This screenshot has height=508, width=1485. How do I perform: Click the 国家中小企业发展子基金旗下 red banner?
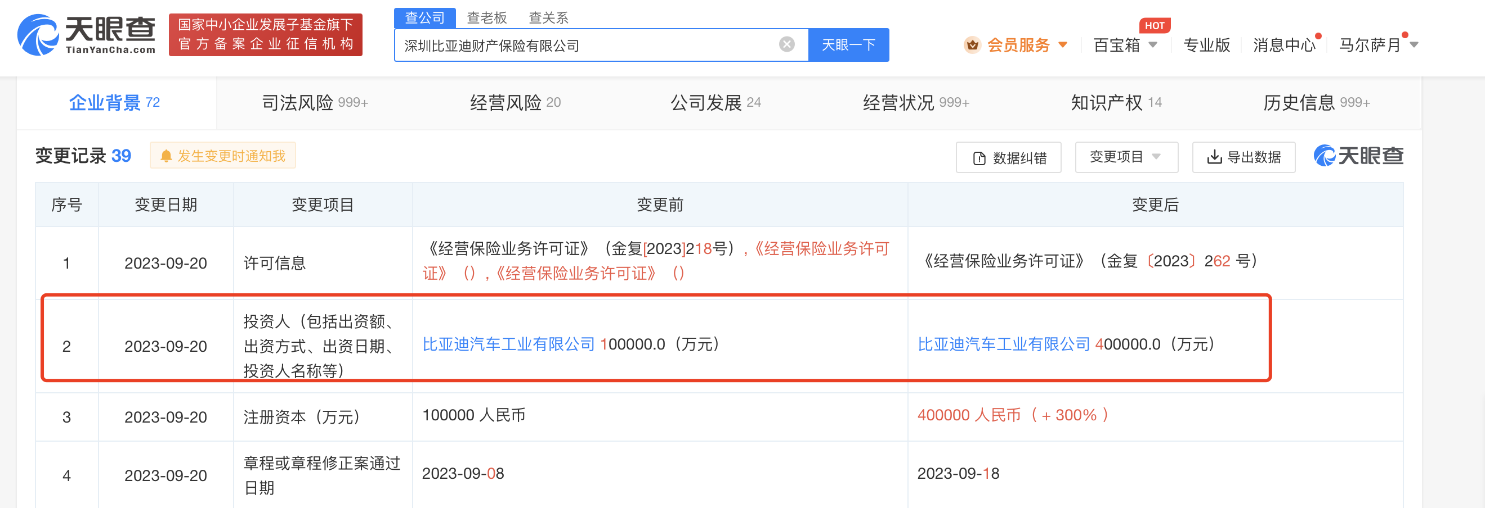pyautogui.click(x=266, y=35)
